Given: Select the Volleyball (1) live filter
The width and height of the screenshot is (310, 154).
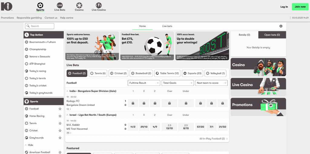Looking at the screenshot, I should 215,73.
